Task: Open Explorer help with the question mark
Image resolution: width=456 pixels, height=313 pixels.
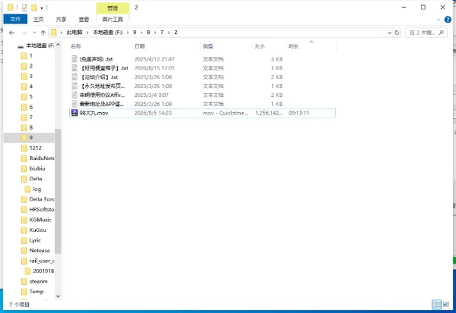Action: pyautogui.click(x=447, y=19)
